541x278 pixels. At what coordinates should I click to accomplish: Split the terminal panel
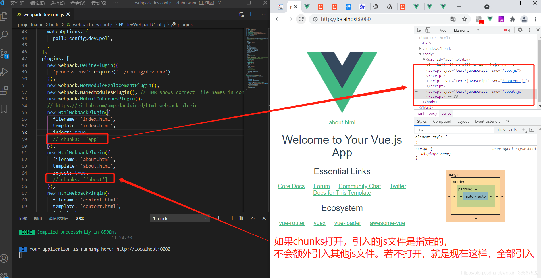coord(230,218)
